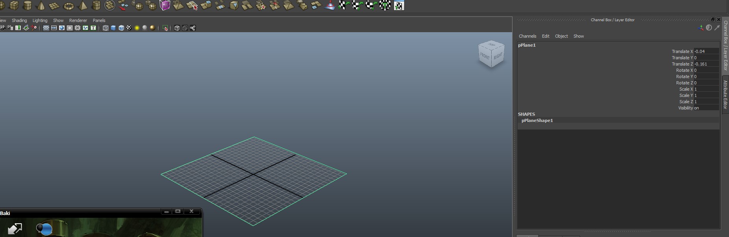Create a polygon cylinder from the shelf

tap(28, 5)
